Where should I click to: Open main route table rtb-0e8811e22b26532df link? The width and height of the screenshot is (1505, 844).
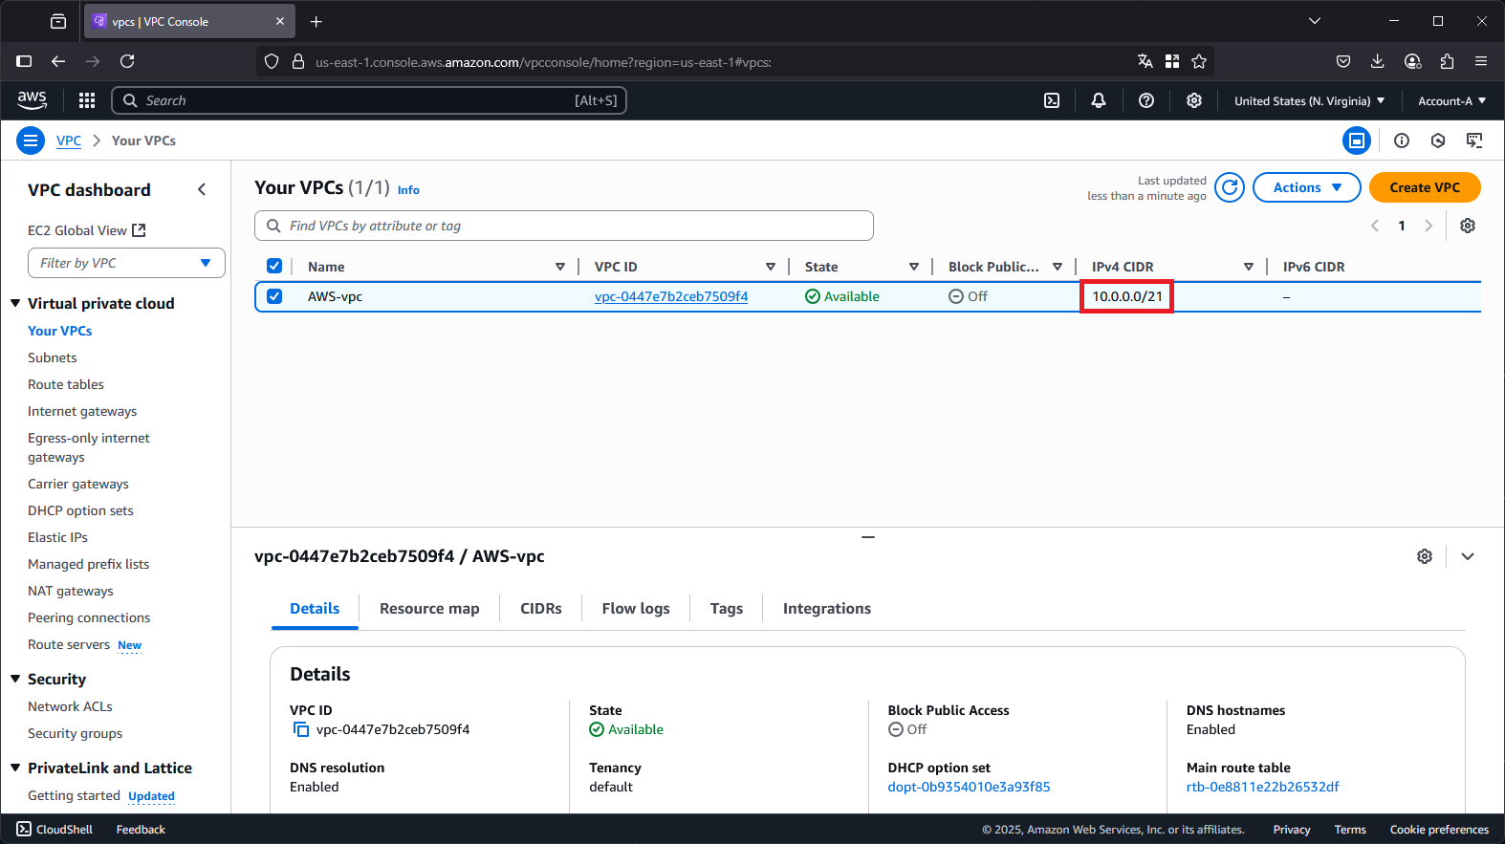[1262, 787]
